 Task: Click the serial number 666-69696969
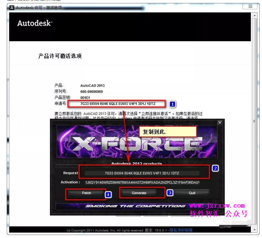coord(92,92)
